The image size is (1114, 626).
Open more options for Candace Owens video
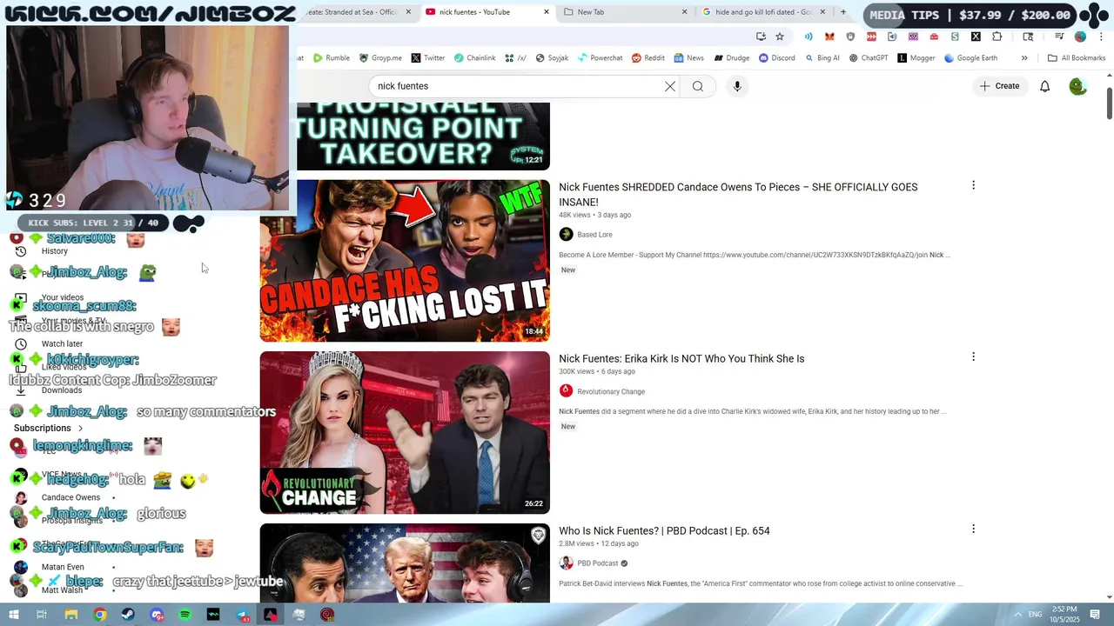click(x=973, y=185)
